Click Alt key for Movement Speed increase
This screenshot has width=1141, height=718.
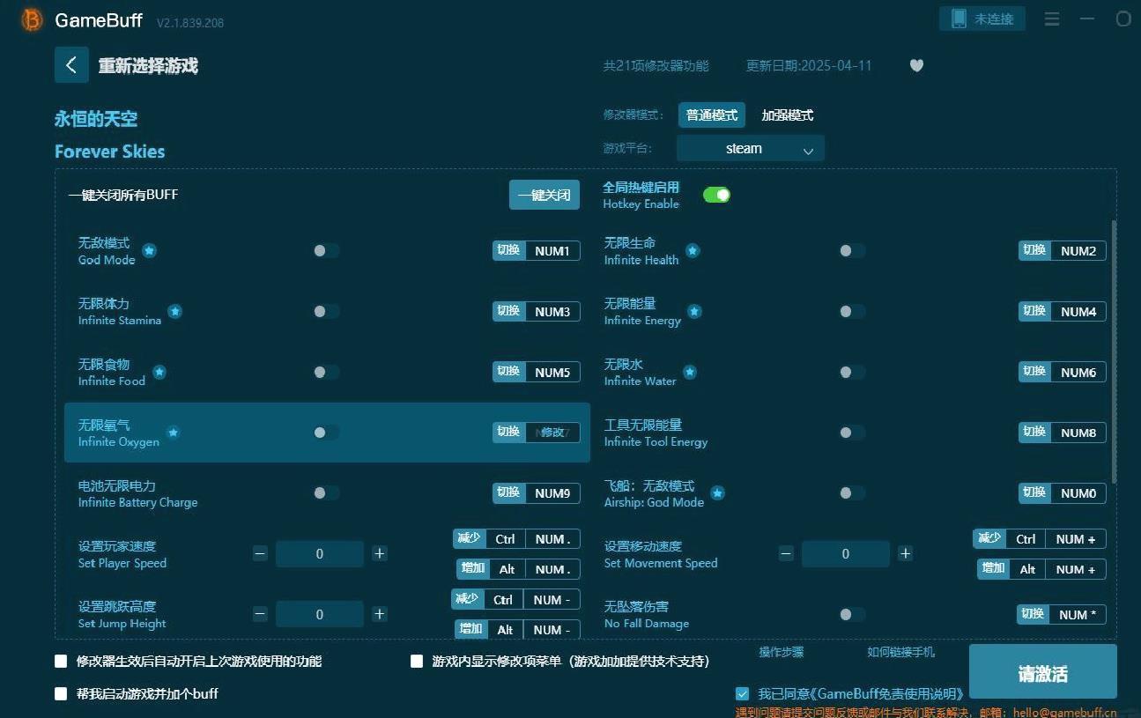click(x=1028, y=569)
